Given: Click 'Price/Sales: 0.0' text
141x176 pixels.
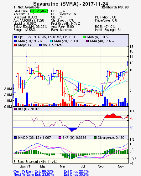Looking at the screenshot, I should point(106,20).
